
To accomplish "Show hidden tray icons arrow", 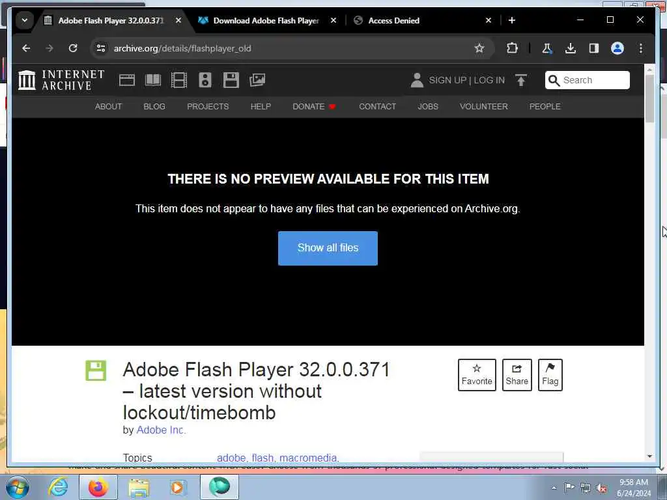I will pos(554,488).
